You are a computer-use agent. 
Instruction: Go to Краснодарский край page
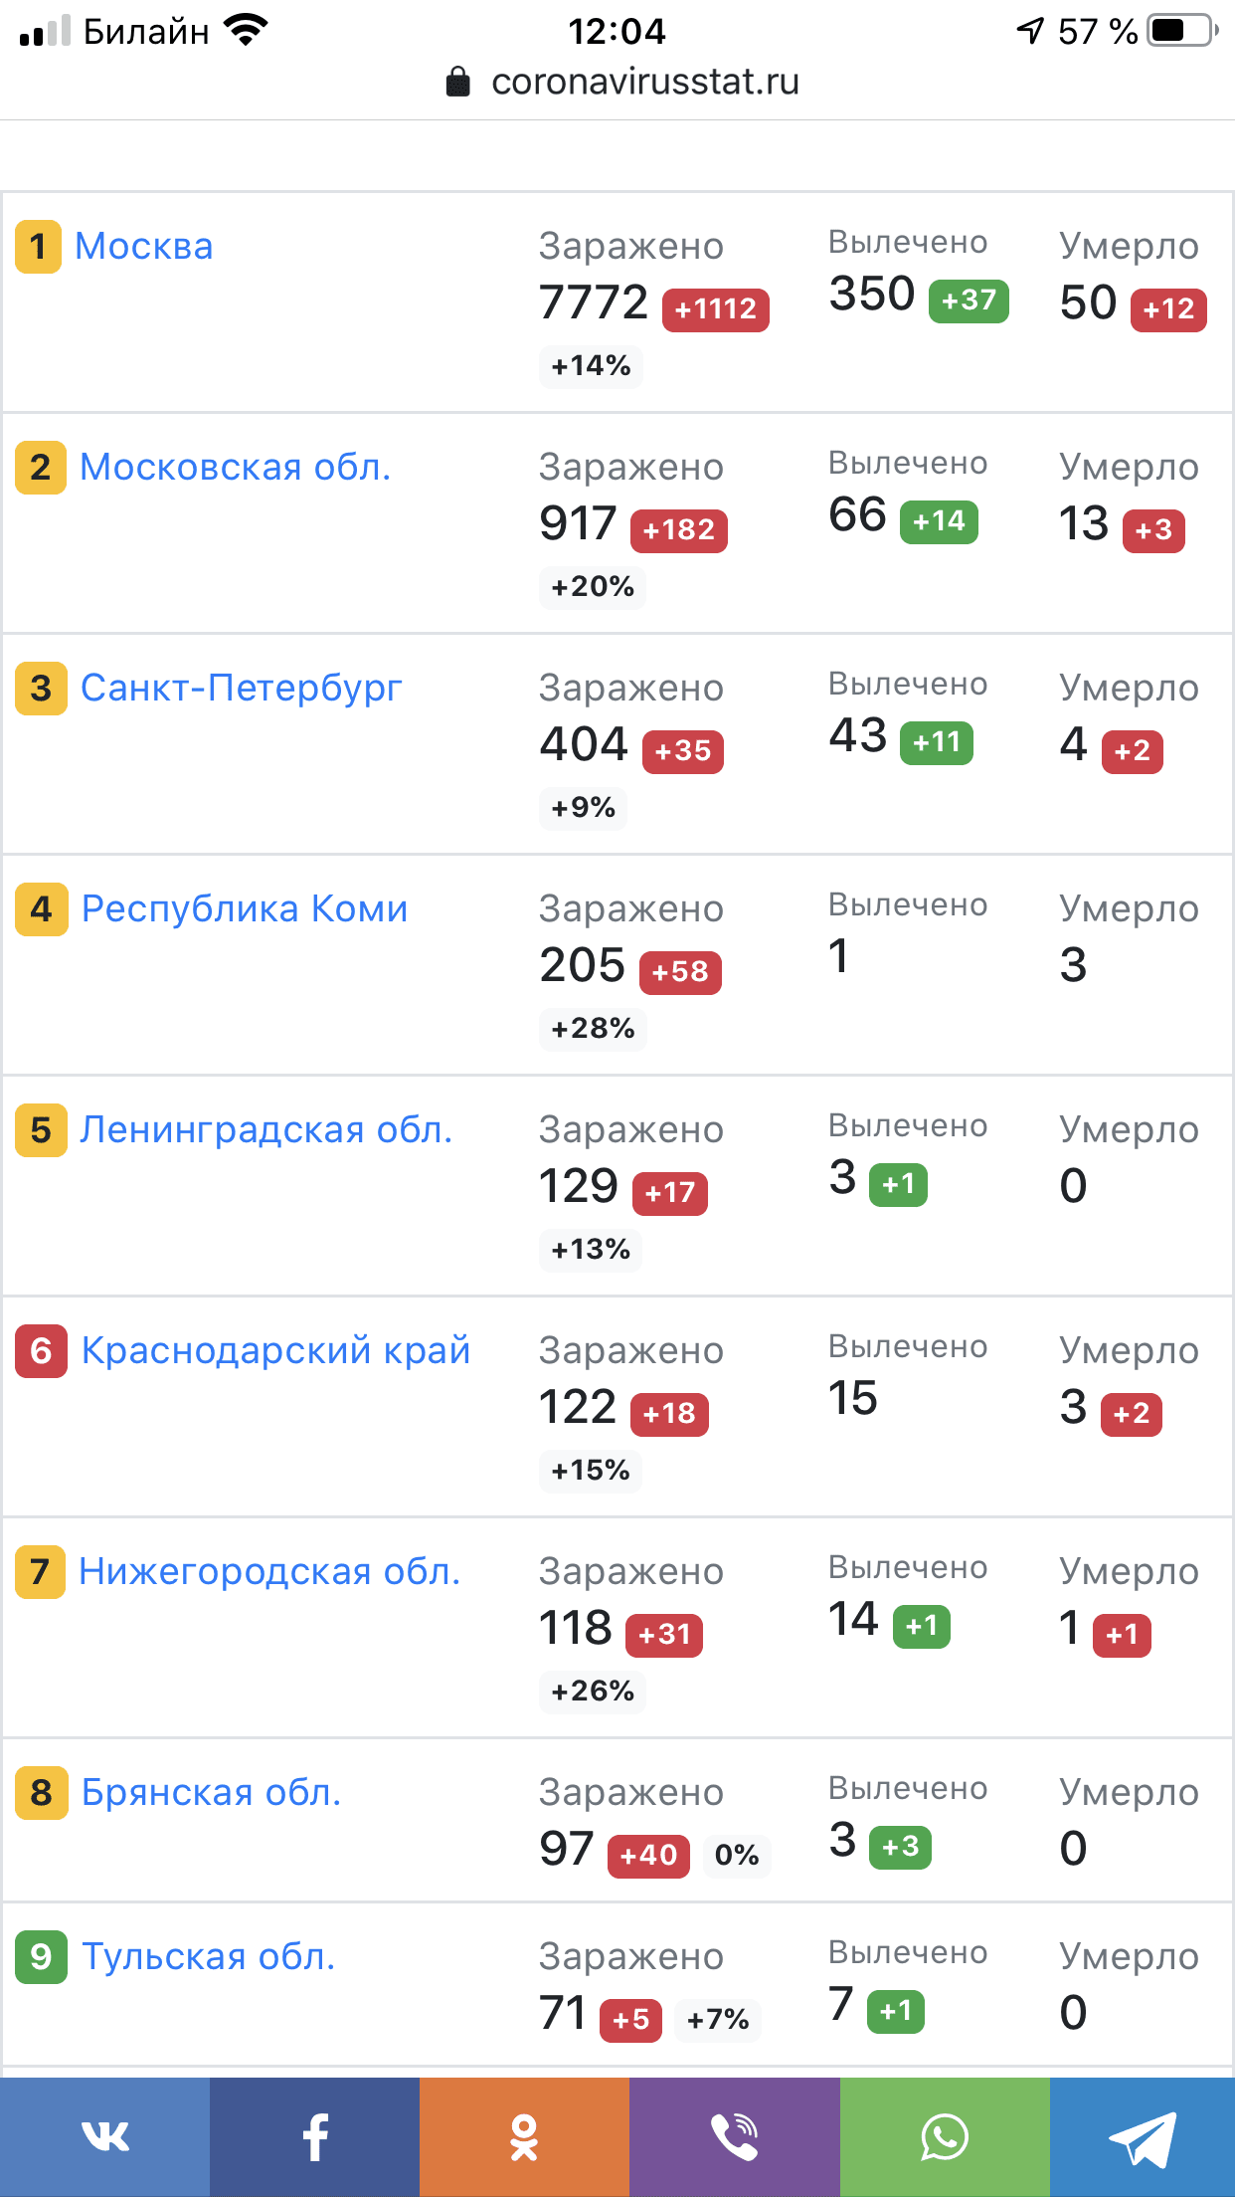[275, 1350]
